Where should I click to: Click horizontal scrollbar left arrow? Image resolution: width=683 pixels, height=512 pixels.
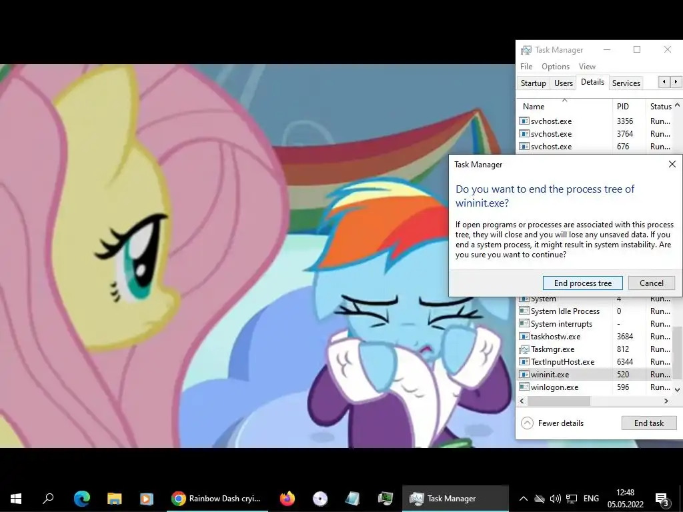(x=522, y=401)
